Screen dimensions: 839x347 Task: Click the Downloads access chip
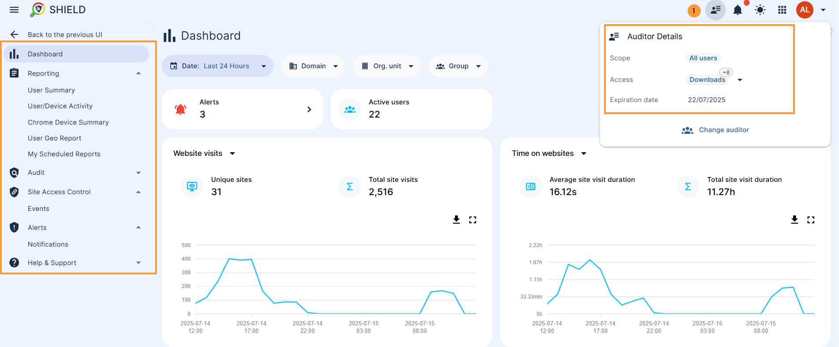tap(707, 80)
